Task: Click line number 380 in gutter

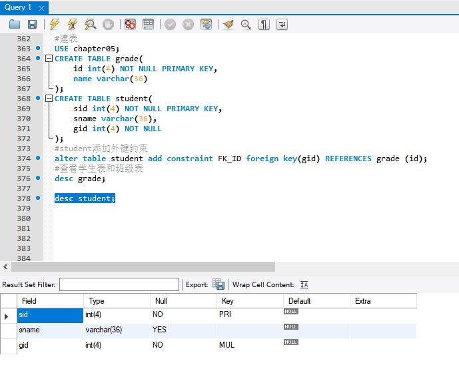Action: pos(24,218)
